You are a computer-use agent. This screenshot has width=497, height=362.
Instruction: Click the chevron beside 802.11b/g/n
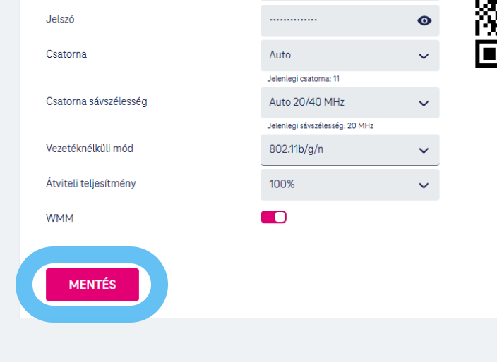coord(424,150)
